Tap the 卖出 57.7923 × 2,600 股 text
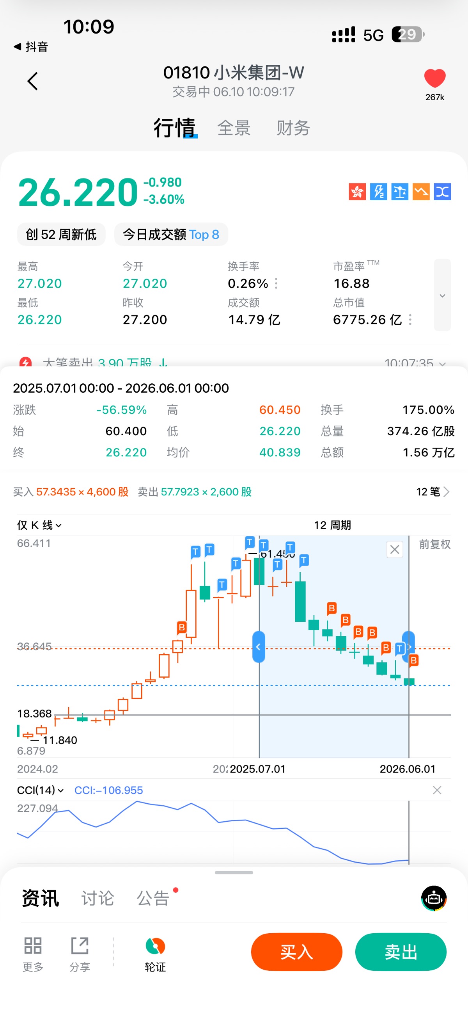This screenshot has width=468, height=1018. pyautogui.click(x=195, y=491)
